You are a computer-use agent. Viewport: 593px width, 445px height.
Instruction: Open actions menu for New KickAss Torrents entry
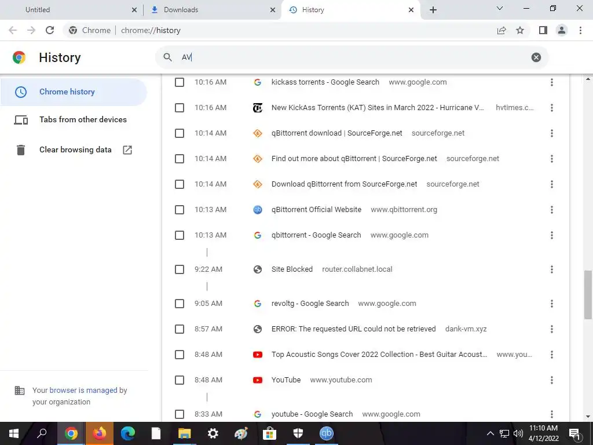552,108
